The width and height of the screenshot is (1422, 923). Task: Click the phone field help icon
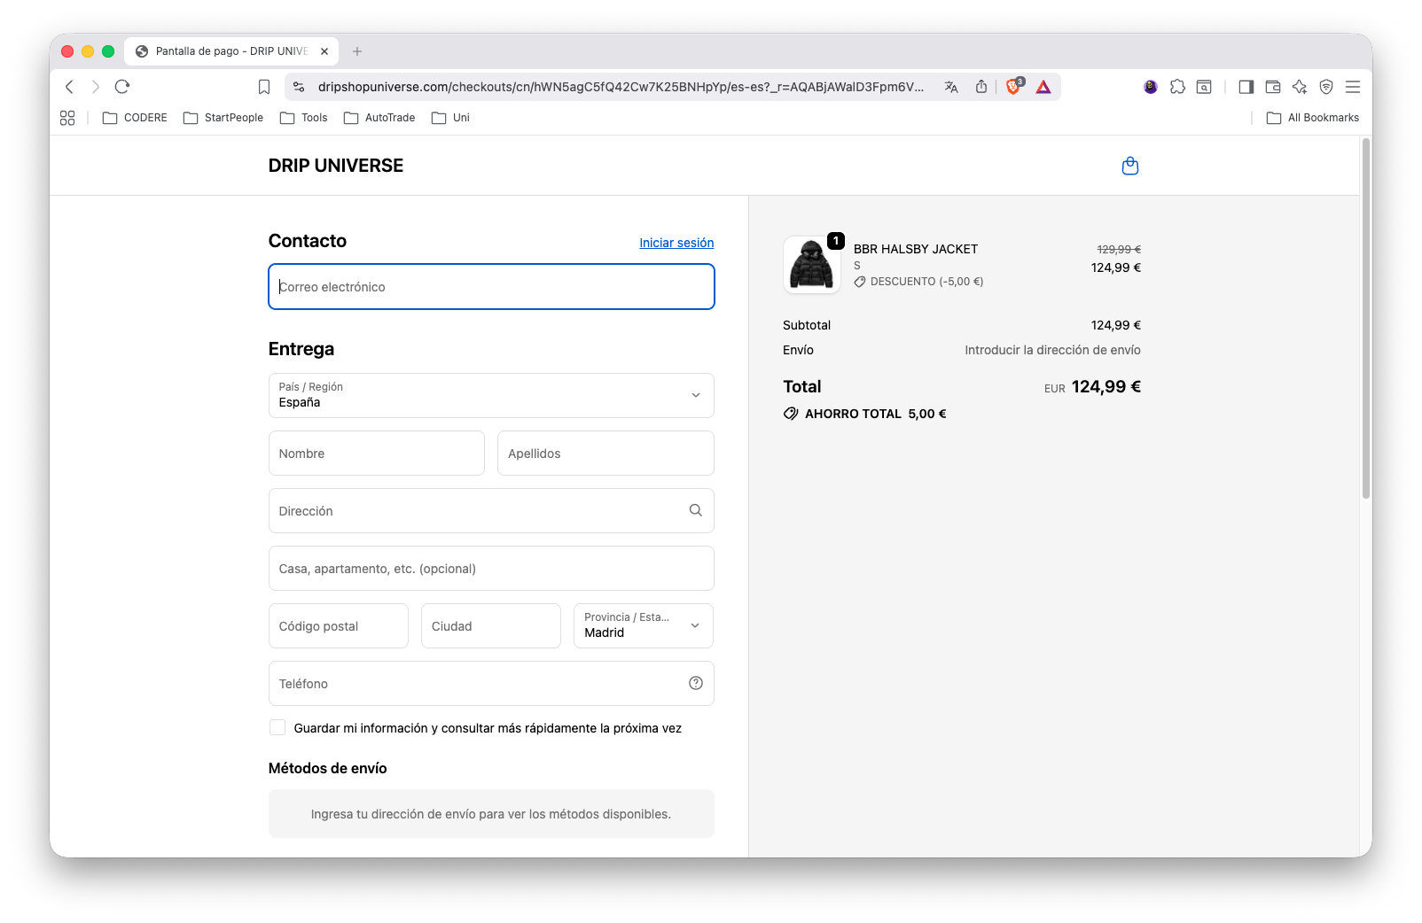[695, 683]
